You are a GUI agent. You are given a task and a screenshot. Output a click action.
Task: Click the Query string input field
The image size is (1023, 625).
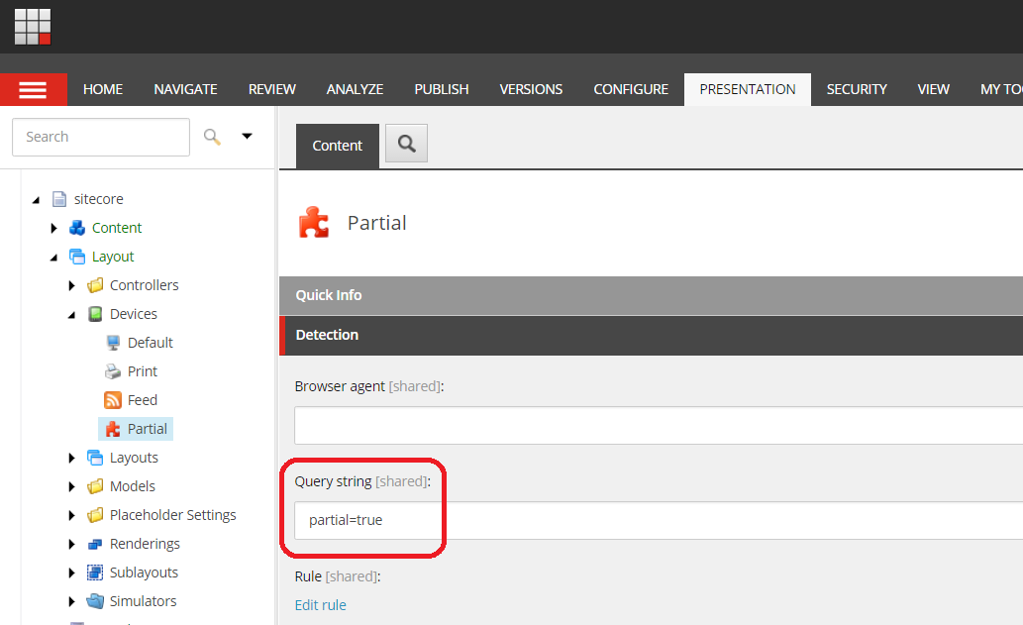[x=659, y=520]
